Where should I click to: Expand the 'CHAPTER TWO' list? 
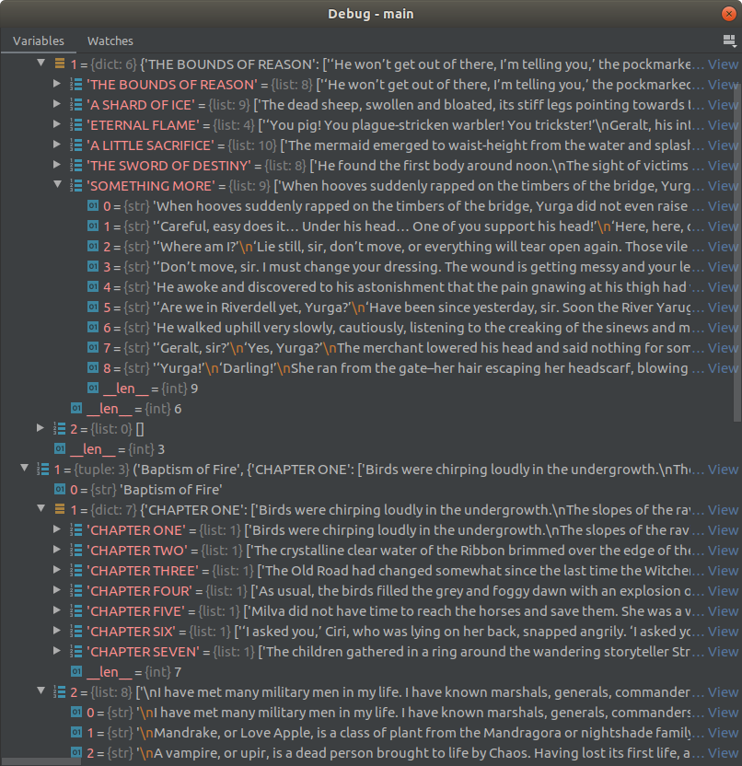57,550
